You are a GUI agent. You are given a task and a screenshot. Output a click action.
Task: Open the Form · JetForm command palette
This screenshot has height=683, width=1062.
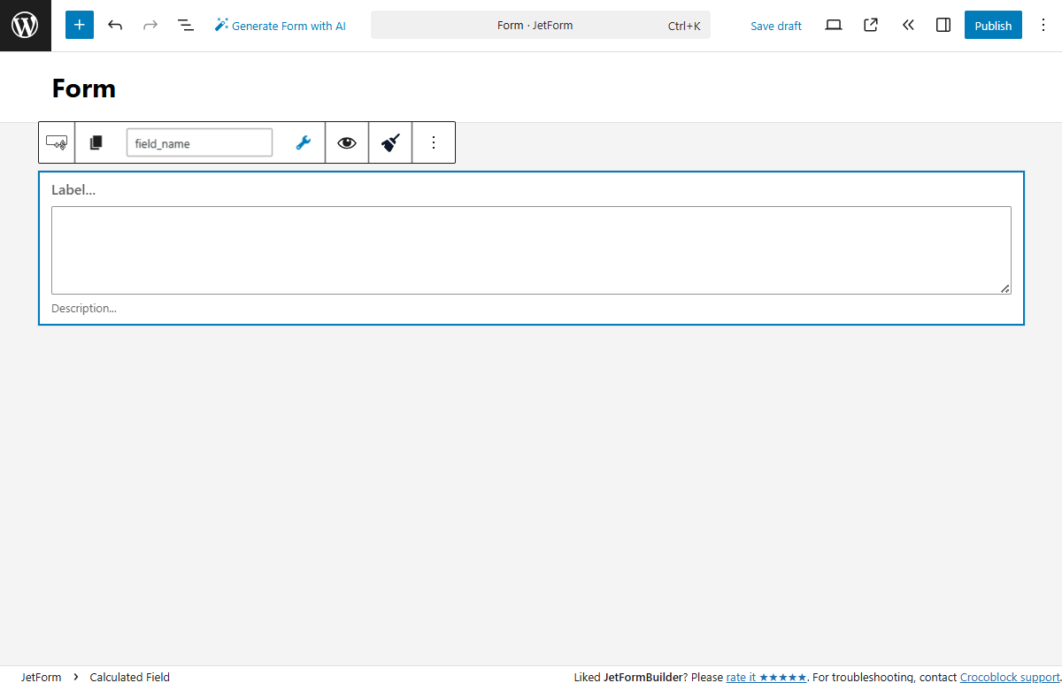[541, 25]
